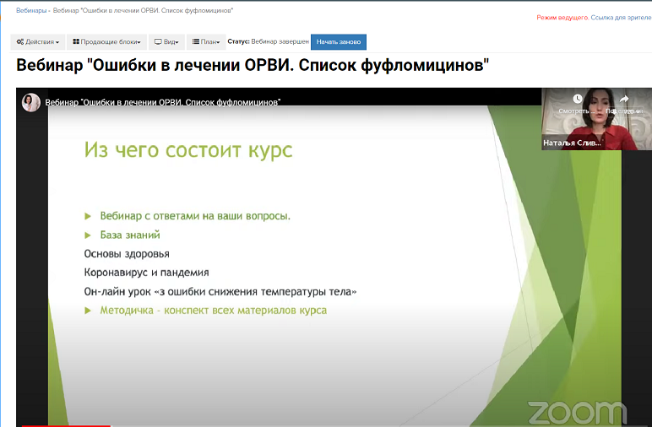The image size is (652, 427).
Task: Expand the Действия dropdown
Action: 38,41
